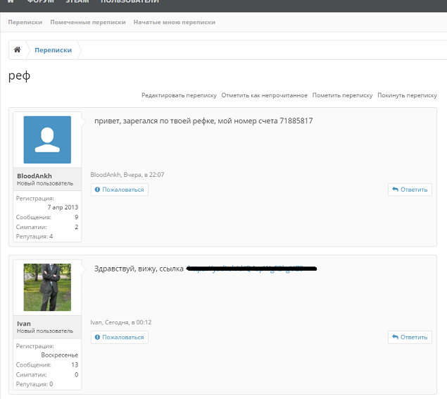Report BloodAnkh's message with Пожаловаться
This screenshot has width=447, height=399.
pos(120,190)
